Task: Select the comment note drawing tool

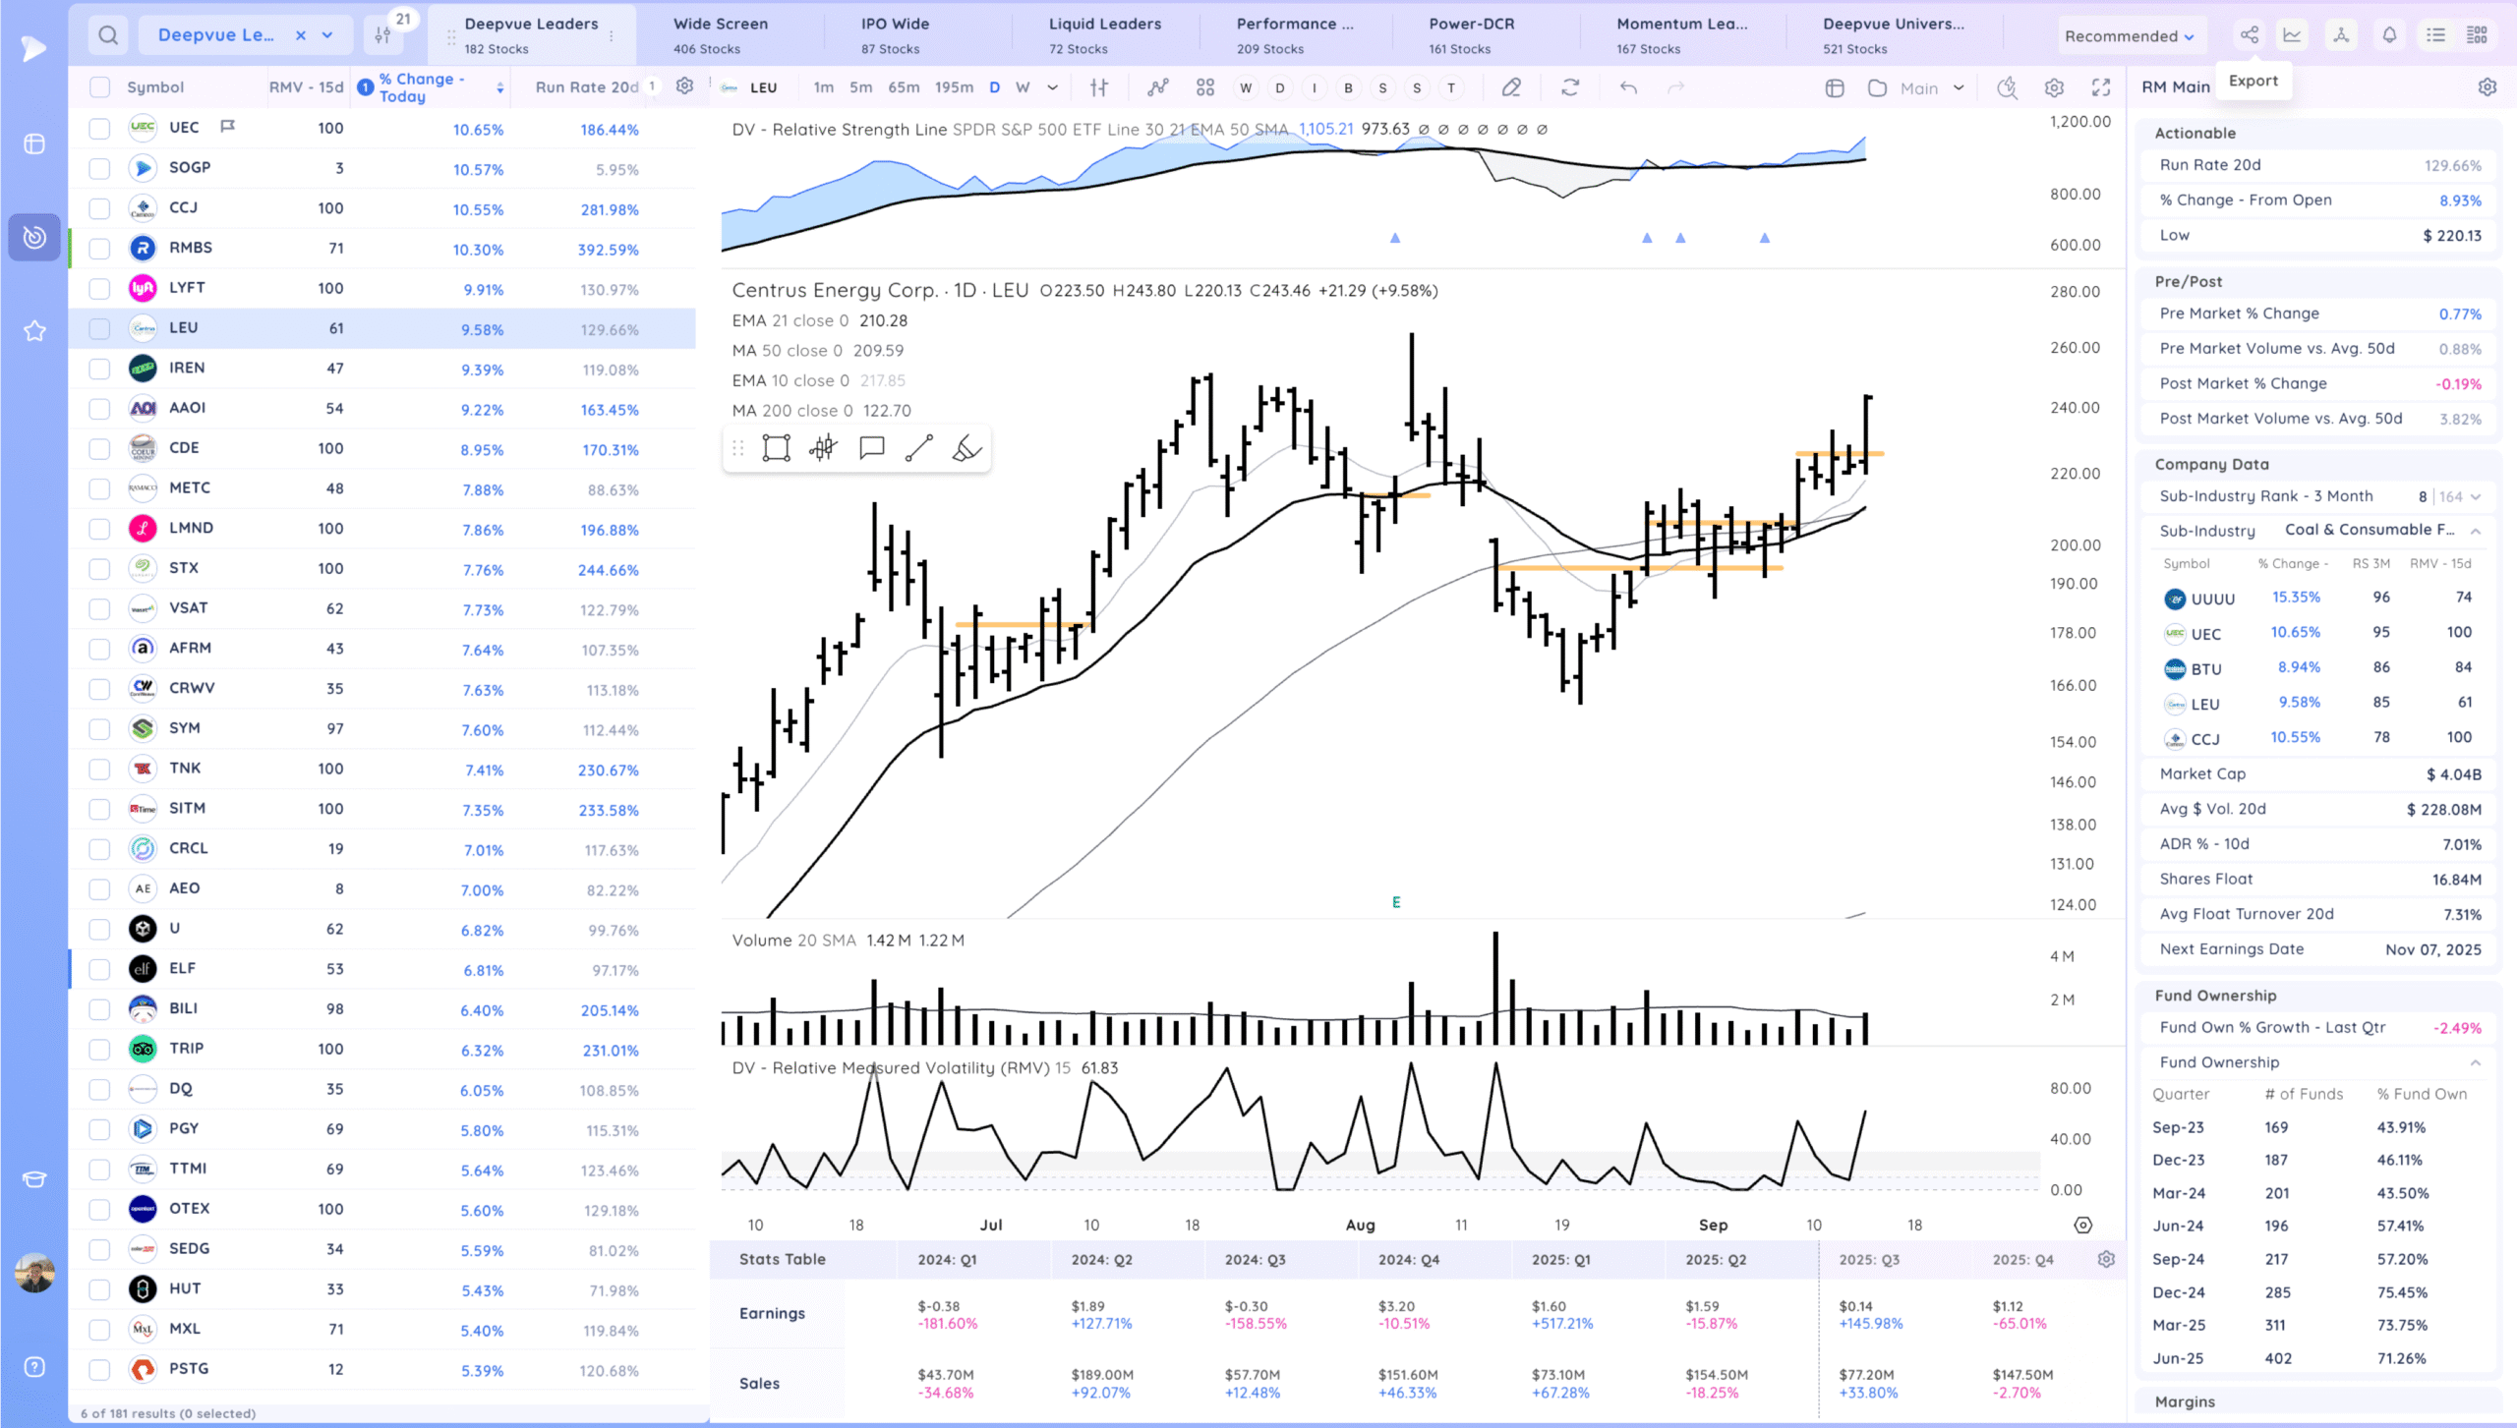Action: [871, 449]
